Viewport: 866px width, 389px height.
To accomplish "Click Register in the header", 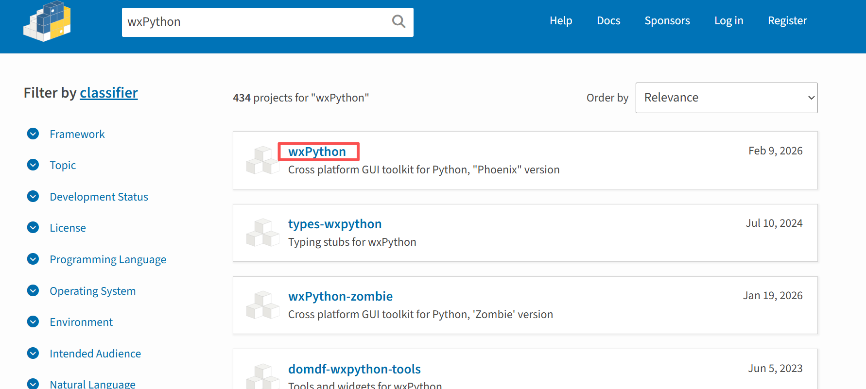I will point(787,20).
